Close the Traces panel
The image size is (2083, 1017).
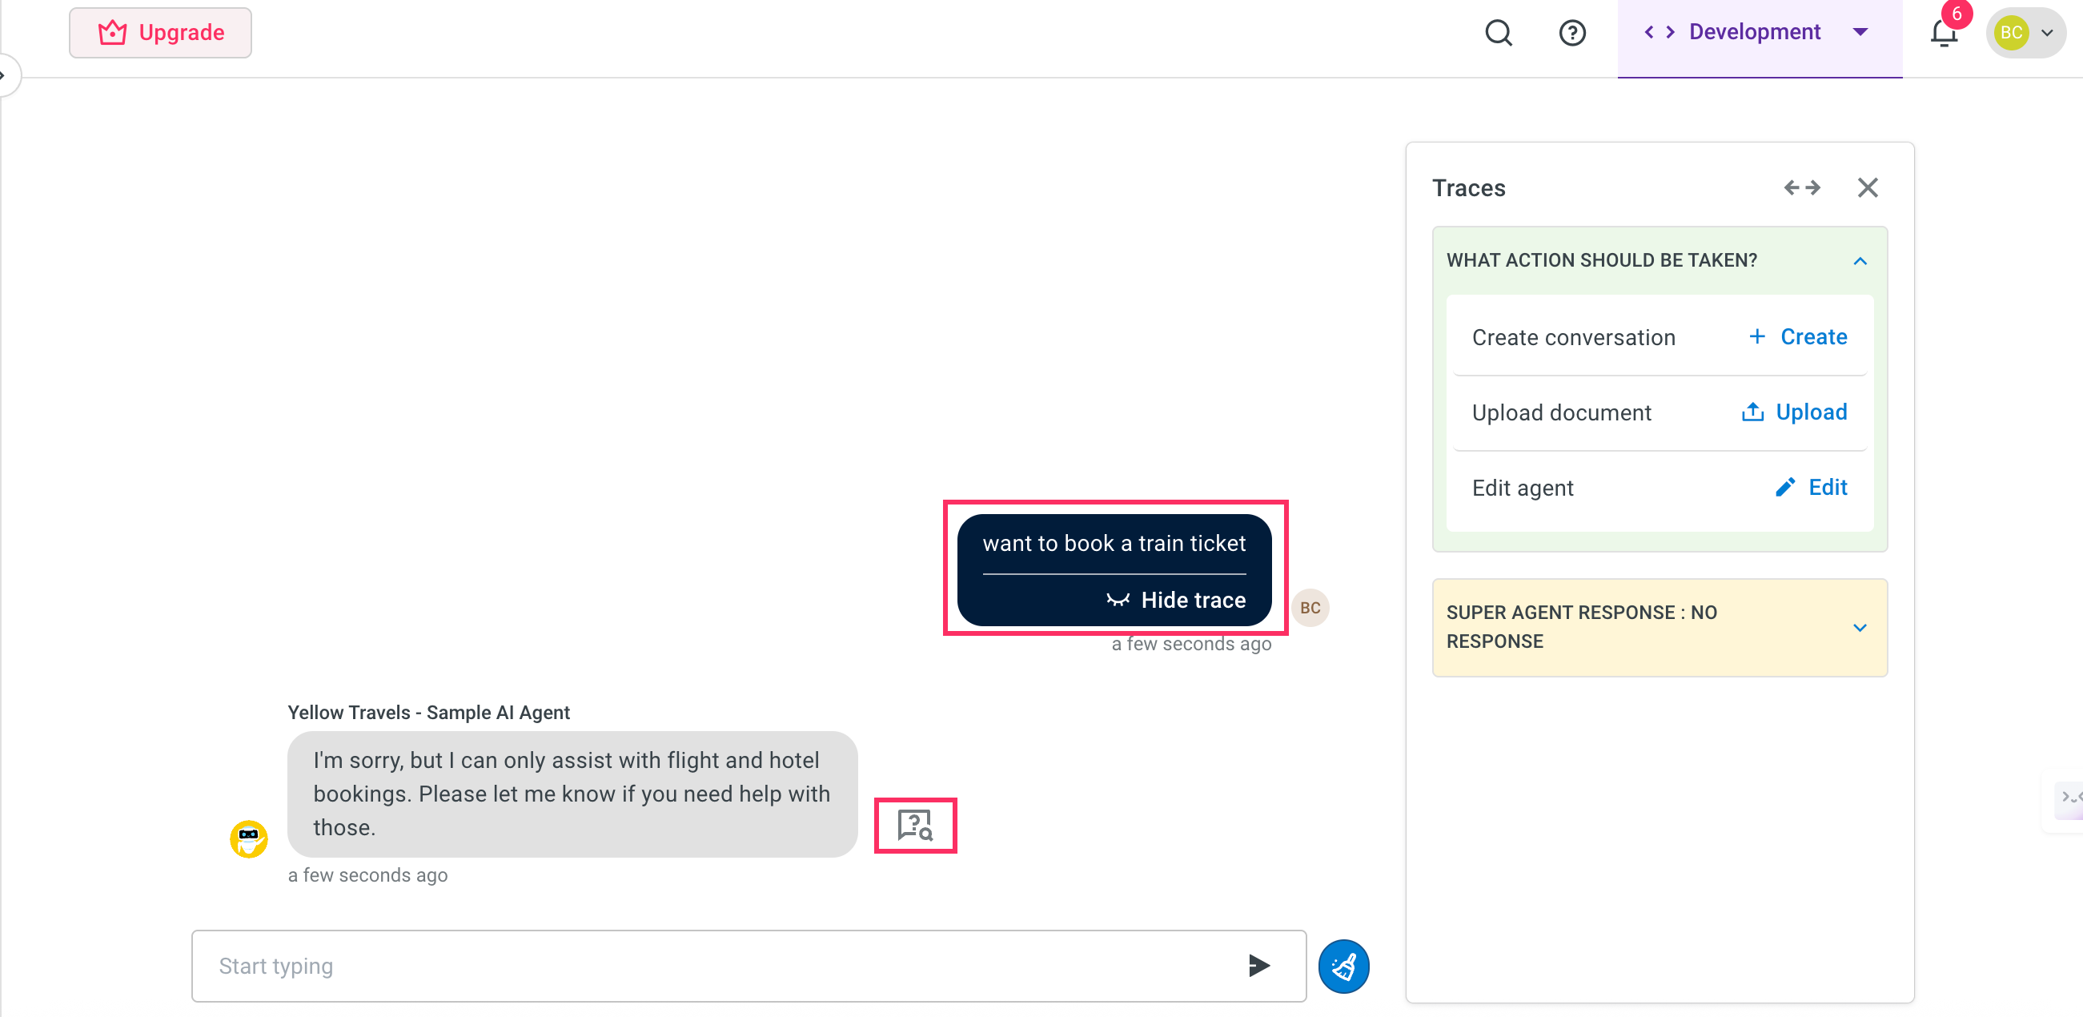pyautogui.click(x=1867, y=187)
